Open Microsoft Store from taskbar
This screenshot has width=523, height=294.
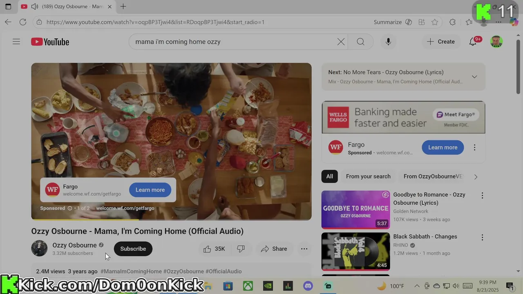pyautogui.click(x=228, y=286)
